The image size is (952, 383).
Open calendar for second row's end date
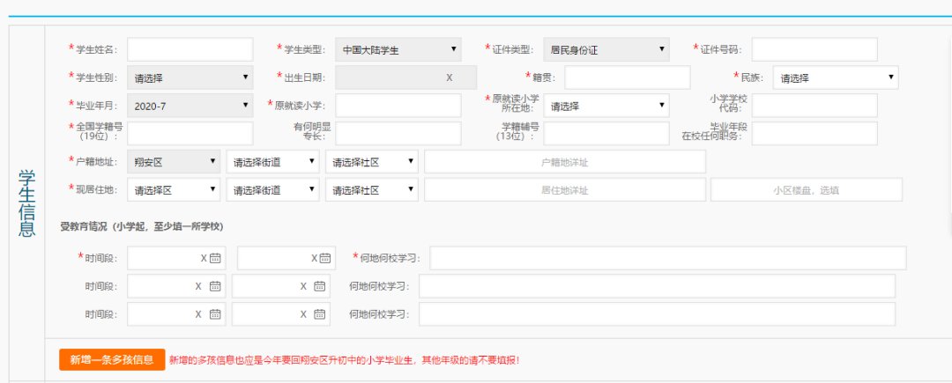coord(320,286)
